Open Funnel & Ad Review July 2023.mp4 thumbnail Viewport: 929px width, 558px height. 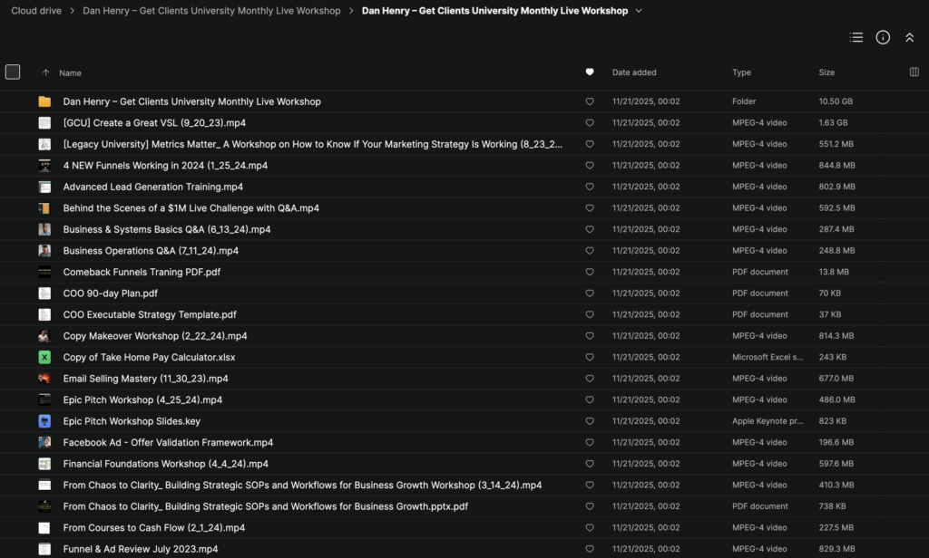pos(44,549)
